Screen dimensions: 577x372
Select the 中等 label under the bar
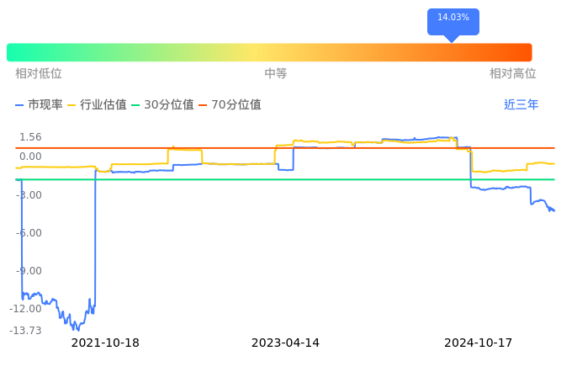point(276,74)
